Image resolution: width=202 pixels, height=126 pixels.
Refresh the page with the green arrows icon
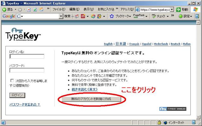[35, 10]
